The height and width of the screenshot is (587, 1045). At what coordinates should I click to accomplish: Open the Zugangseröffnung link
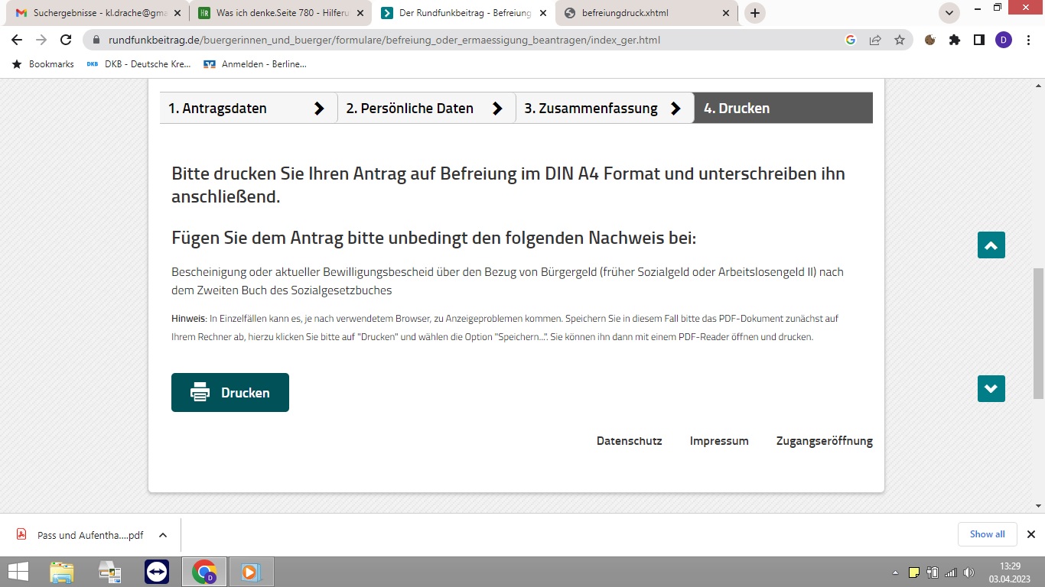(x=824, y=441)
